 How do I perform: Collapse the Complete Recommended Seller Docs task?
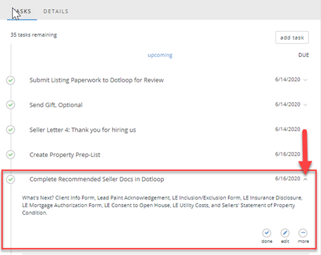click(x=306, y=179)
